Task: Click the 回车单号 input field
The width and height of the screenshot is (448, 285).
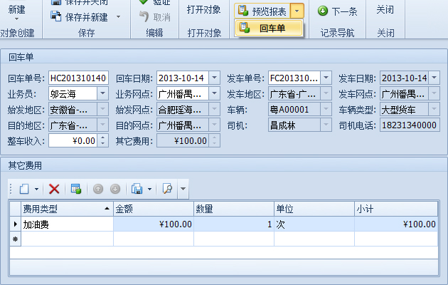Action: coord(78,78)
